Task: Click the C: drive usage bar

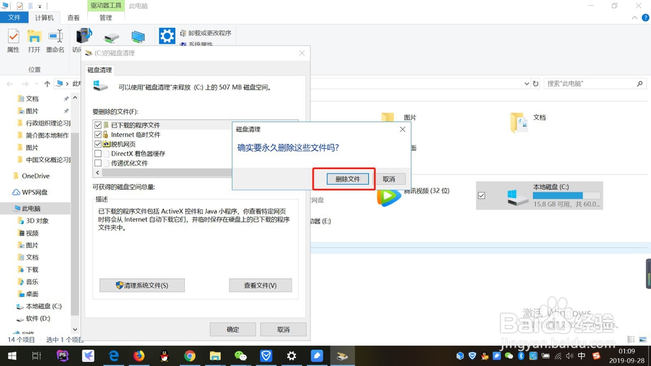Action: (x=567, y=196)
